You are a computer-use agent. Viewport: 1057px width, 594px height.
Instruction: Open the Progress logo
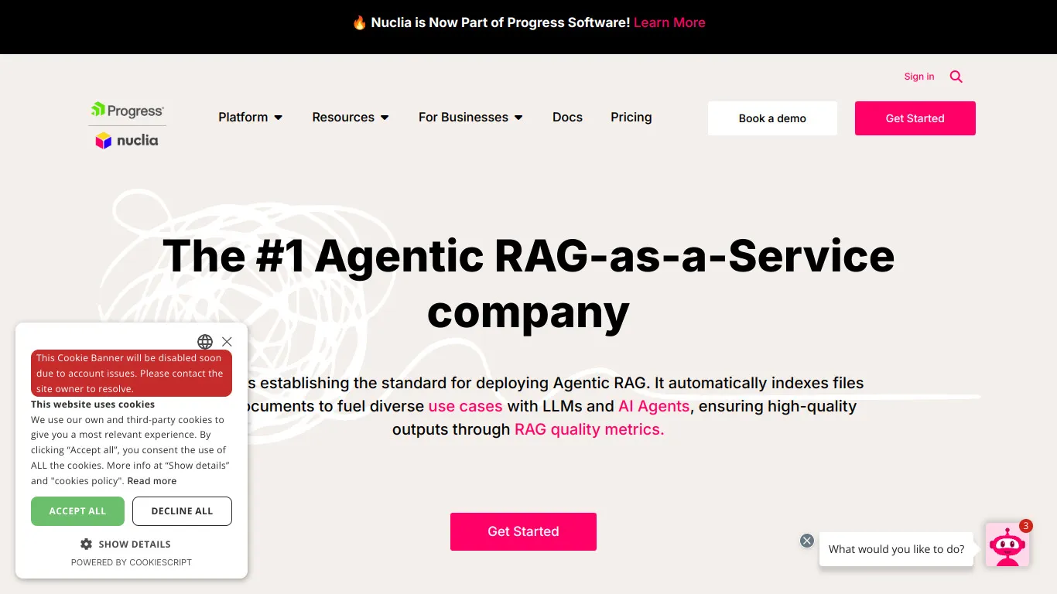pos(128,111)
